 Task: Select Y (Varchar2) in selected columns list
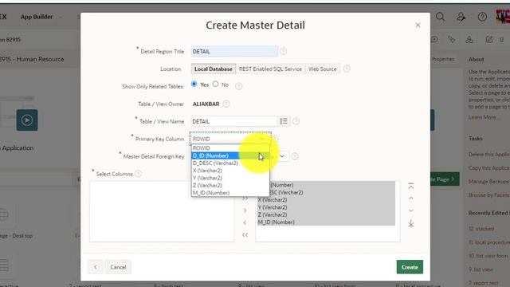[x=326, y=207]
